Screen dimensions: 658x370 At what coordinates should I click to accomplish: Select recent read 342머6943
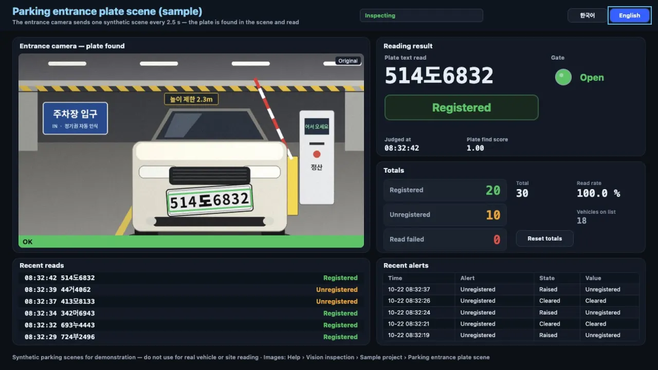191,313
